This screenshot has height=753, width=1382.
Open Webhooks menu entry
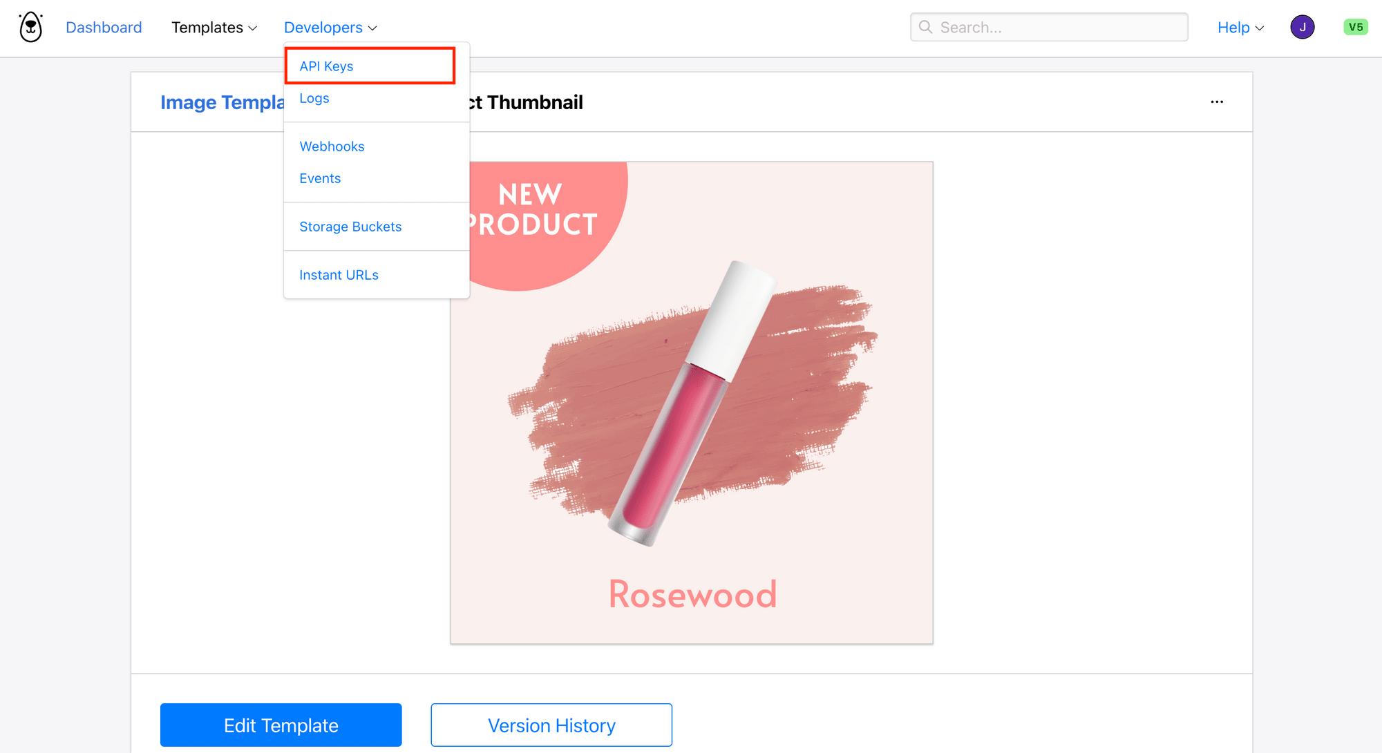coord(332,146)
